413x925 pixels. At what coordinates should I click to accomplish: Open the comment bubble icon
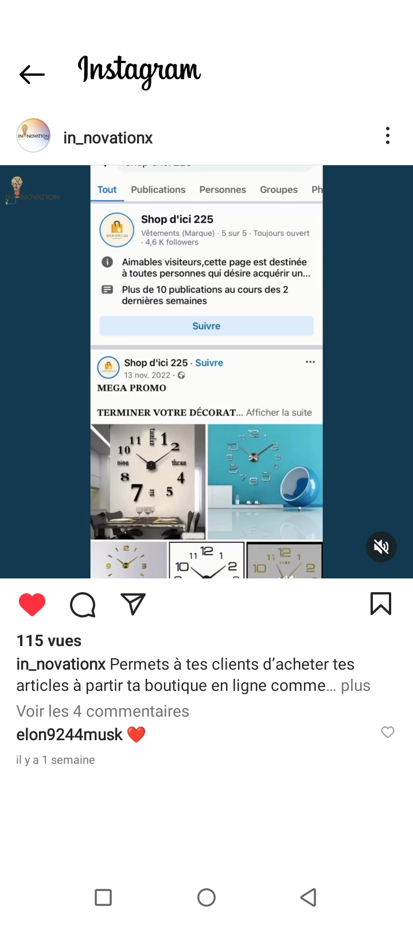tap(83, 605)
